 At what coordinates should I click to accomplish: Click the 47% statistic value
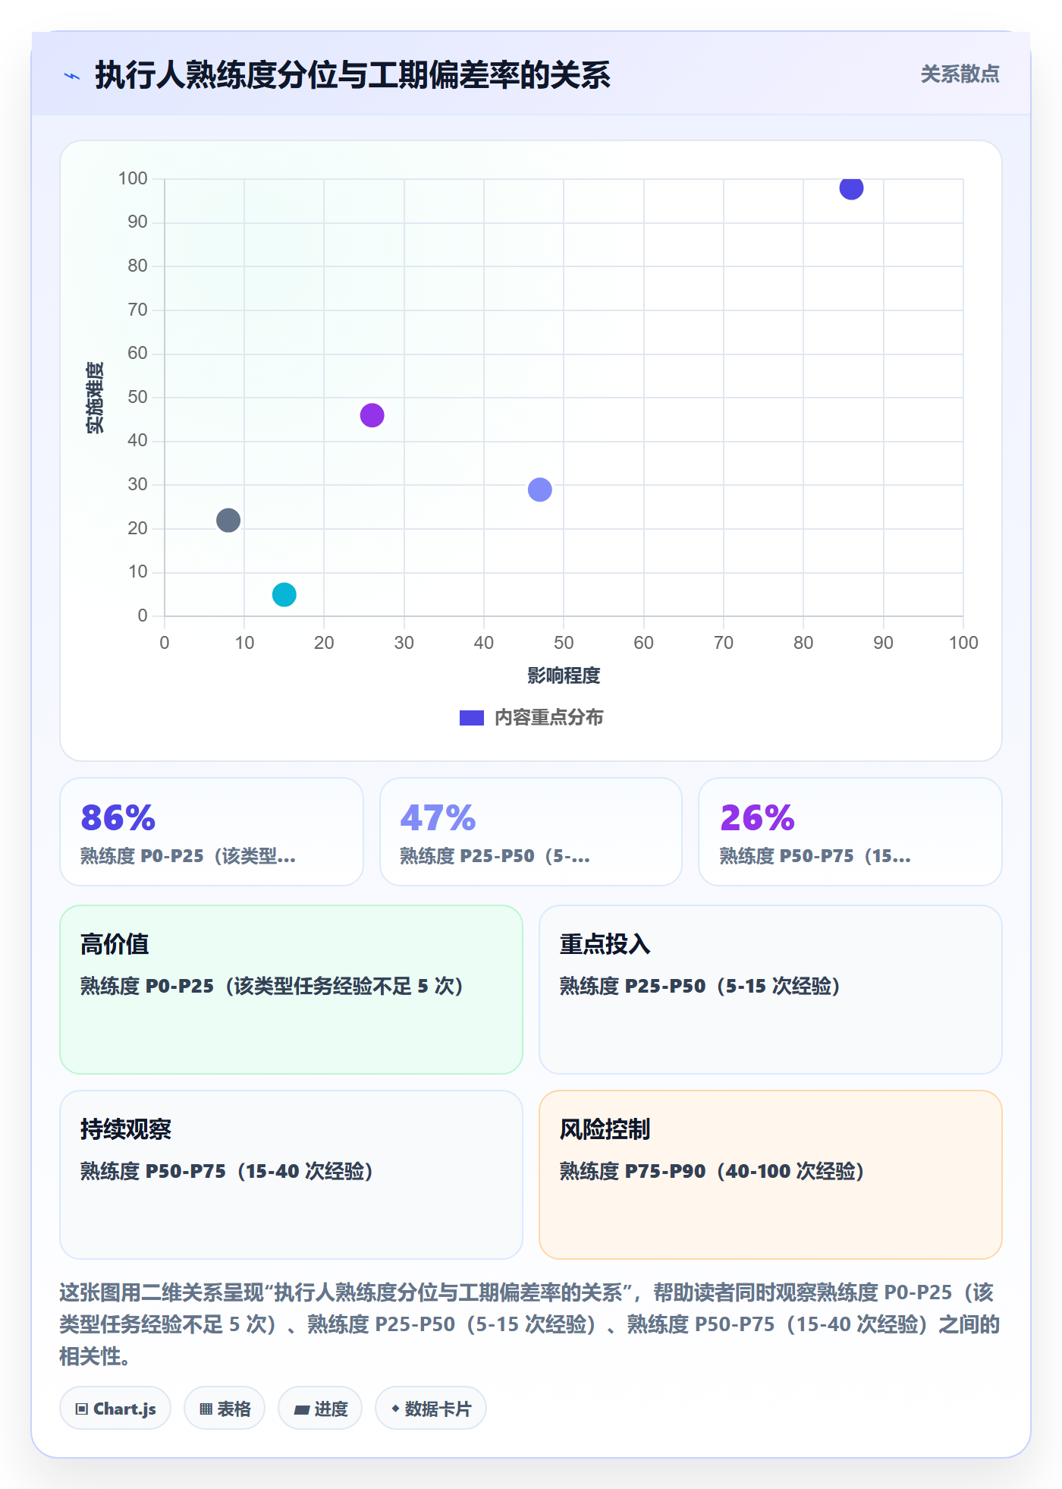tap(438, 817)
